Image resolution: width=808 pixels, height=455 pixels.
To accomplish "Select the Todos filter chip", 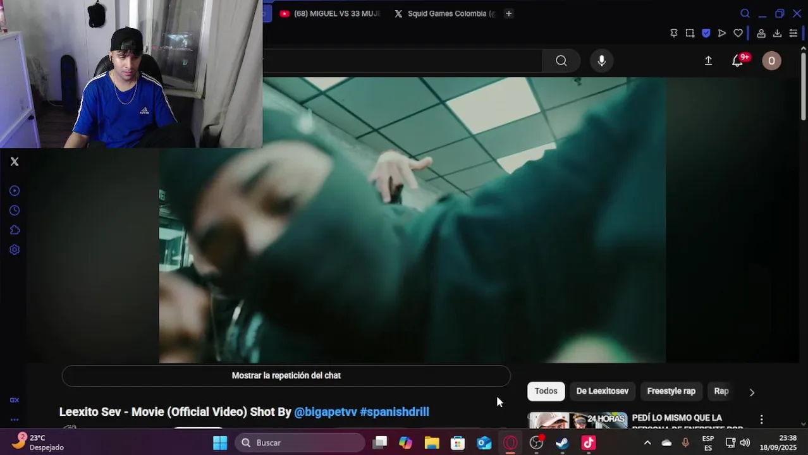I will tap(546, 391).
